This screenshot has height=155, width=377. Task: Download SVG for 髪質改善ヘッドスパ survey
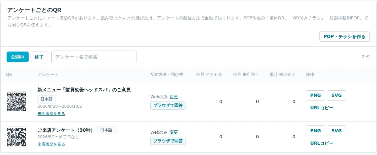(336, 95)
